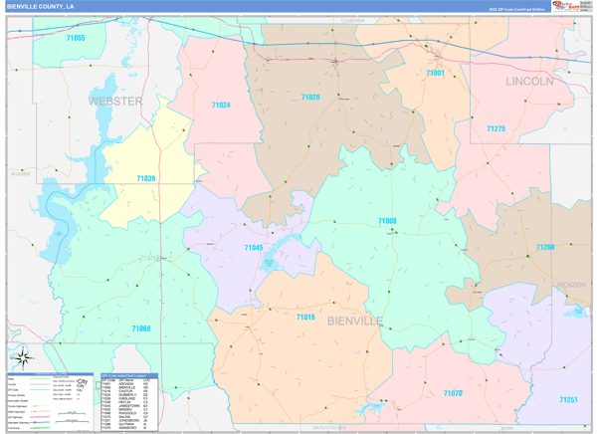Click the BIENVILLE county name label
597x434 pixels.
[354, 321]
